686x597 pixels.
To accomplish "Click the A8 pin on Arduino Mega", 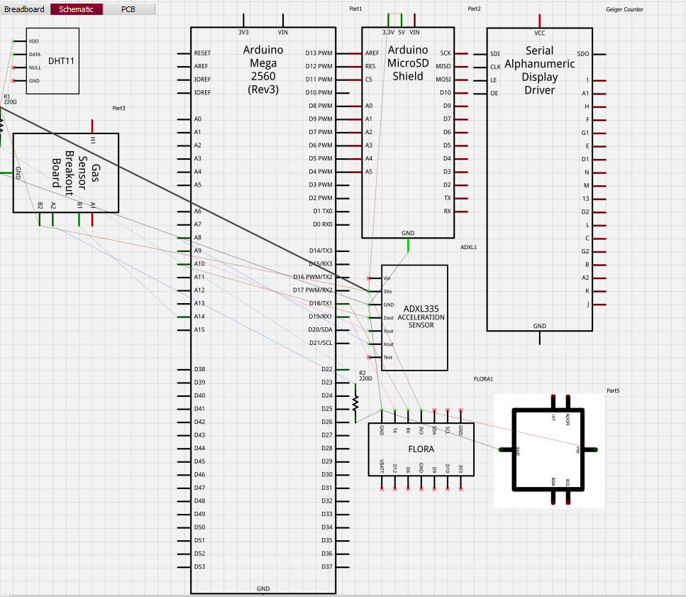I will click(x=184, y=238).
